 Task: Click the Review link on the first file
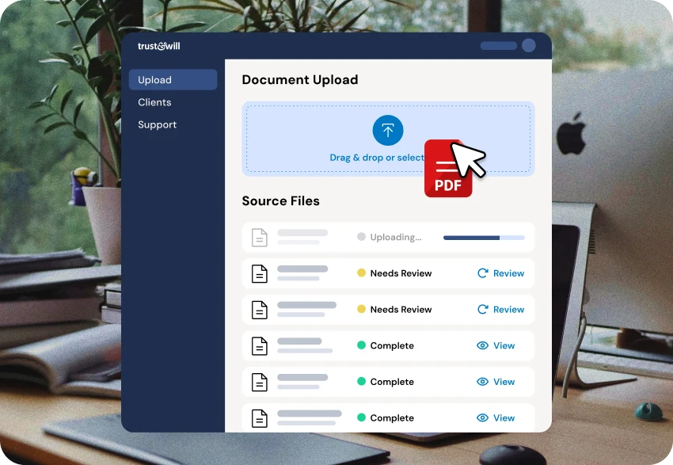coord(509,273)
